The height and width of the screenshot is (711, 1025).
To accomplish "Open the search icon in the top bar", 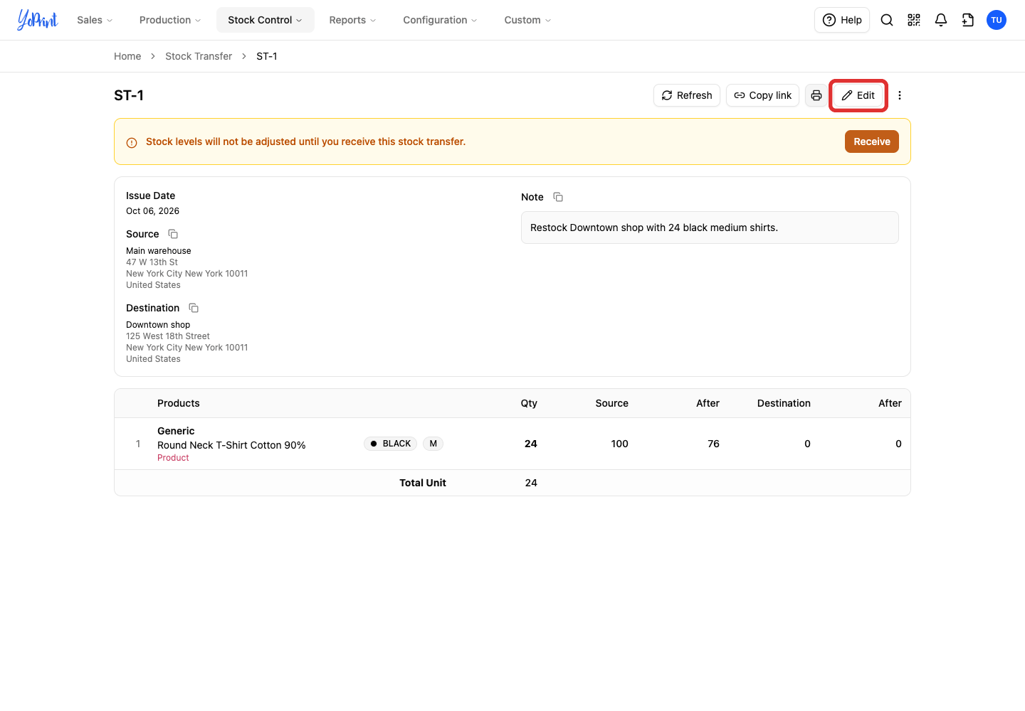I will [x=887, y=20].
